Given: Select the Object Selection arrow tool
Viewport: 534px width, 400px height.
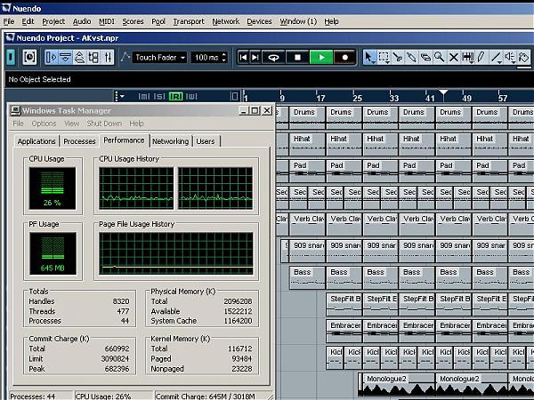Looking at the screenshot, I should click(x=369, y=57).
